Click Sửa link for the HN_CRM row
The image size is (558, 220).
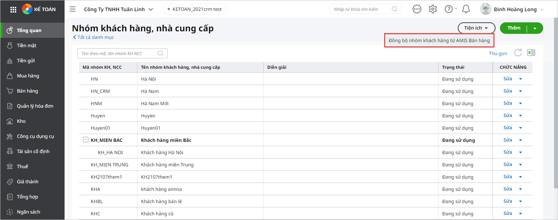508,91
